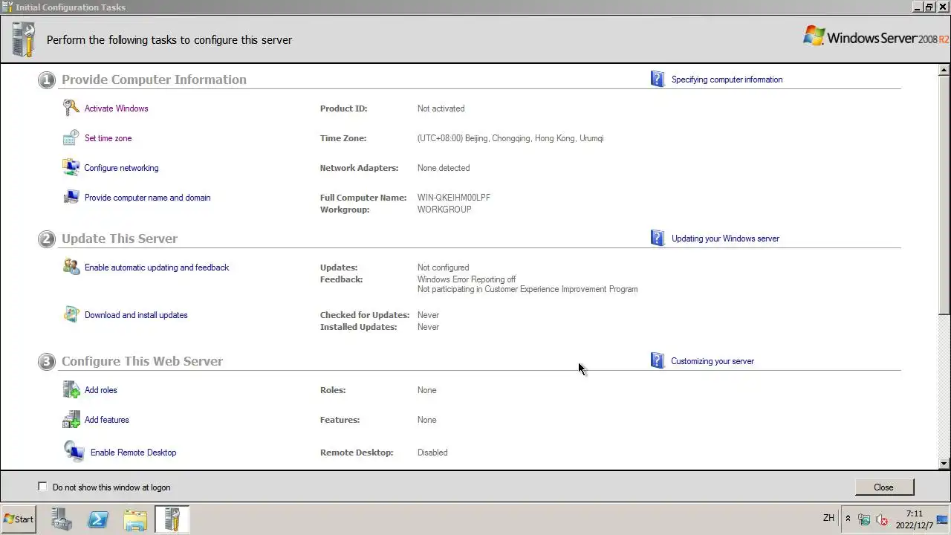
Task: Open Provide computer name and domain link
Action: coord(148,198)
